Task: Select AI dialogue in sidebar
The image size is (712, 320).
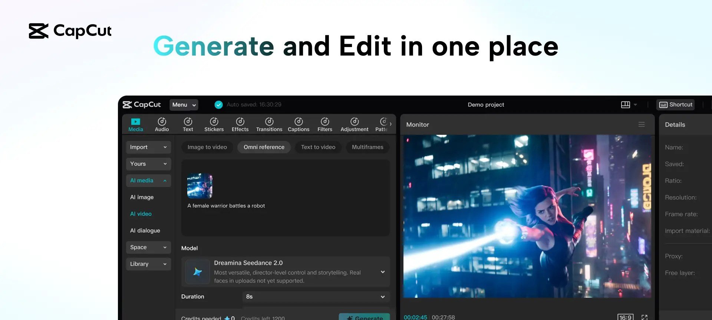Action: [145, 230]
